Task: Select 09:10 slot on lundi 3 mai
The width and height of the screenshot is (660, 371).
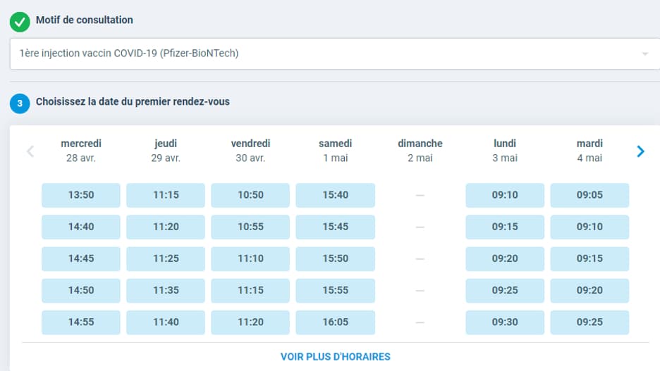Action: tap(505, 195)
